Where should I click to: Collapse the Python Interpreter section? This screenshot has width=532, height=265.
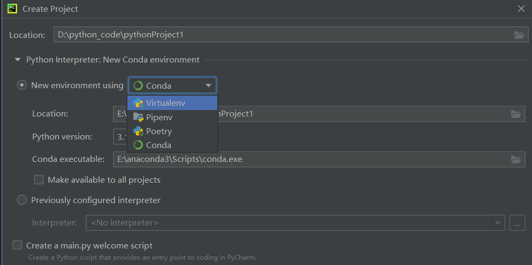[18, 60]
